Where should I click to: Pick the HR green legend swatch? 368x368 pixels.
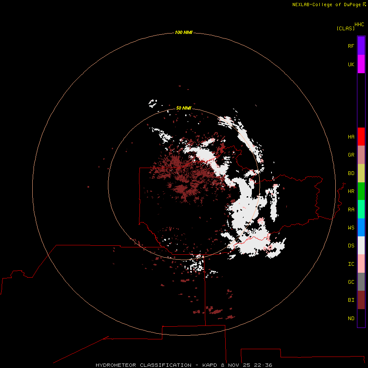[361, 191]
